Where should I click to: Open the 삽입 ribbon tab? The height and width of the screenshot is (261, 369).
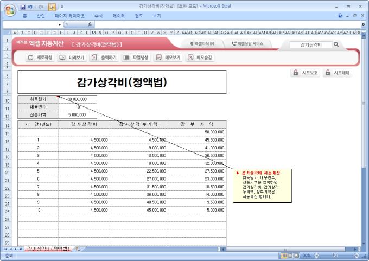[41, 16]
